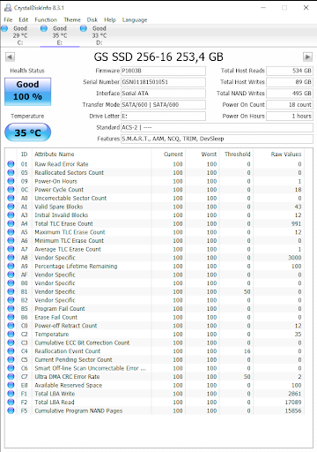Click the Interface field Serial ATA

pyautogui.click(x=163, y=94)
